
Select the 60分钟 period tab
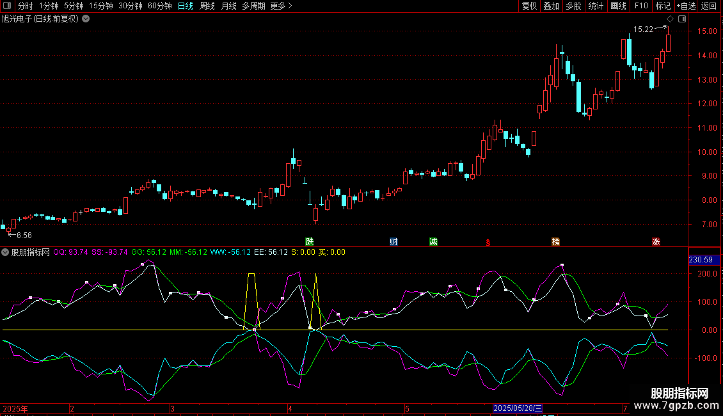159,6
